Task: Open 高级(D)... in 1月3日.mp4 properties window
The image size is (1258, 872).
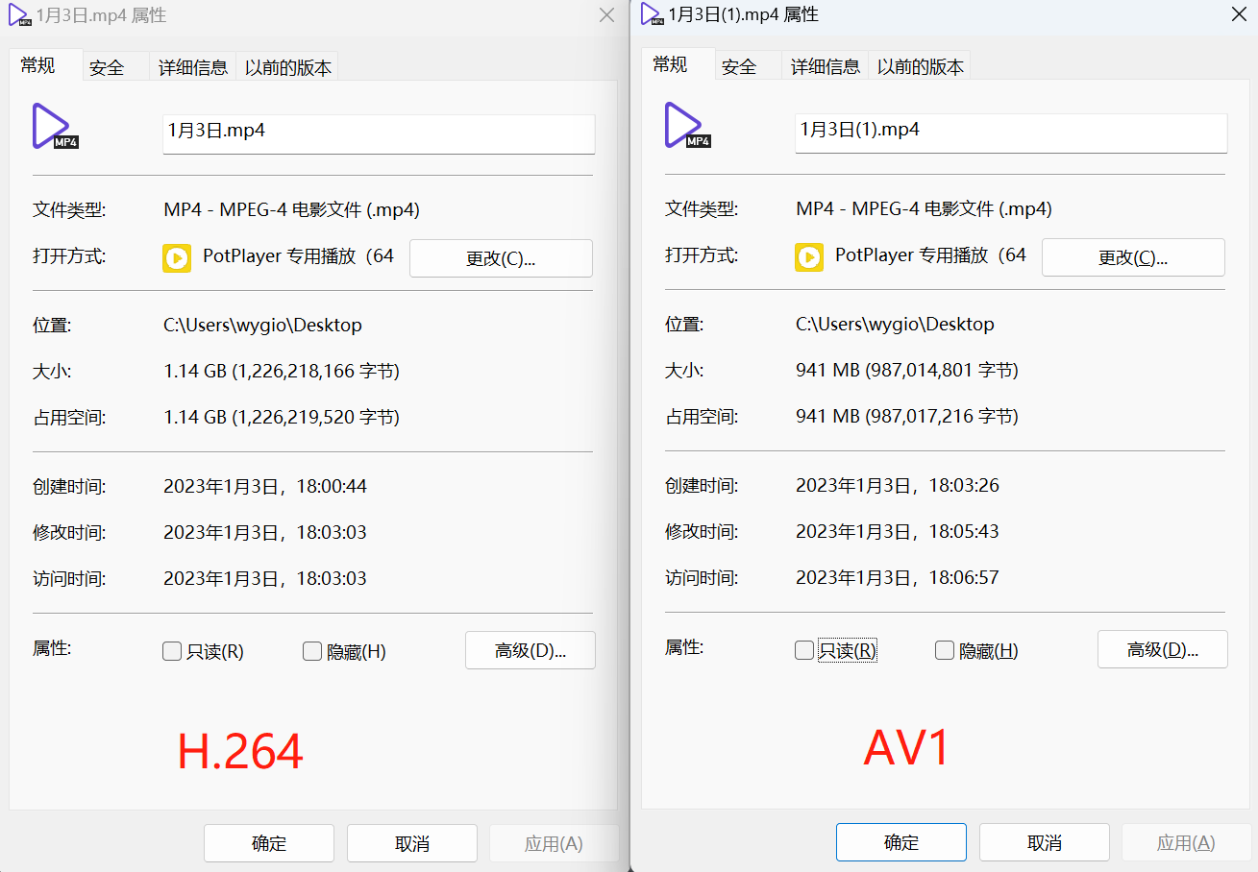Action: tap(530, 650)
